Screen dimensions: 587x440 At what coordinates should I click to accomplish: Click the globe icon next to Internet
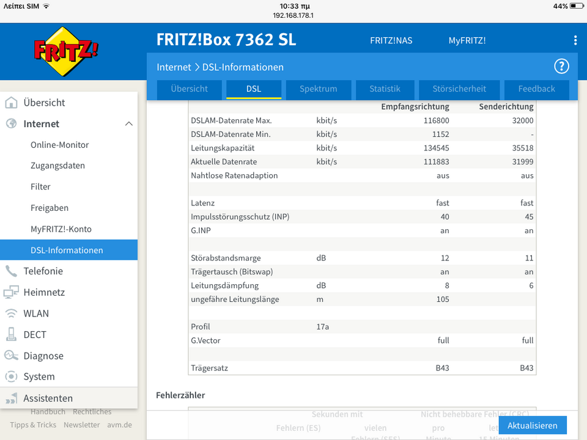tap(11, 123)
